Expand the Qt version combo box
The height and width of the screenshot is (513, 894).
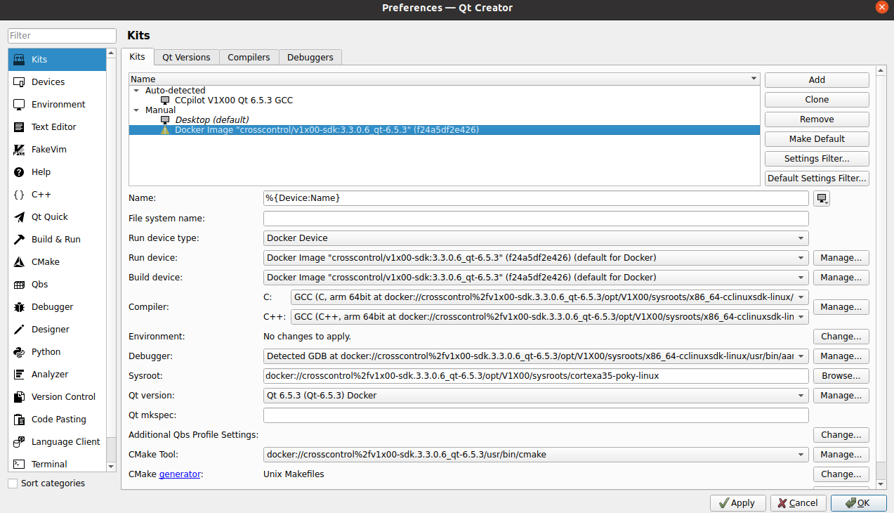coord(536,396)
